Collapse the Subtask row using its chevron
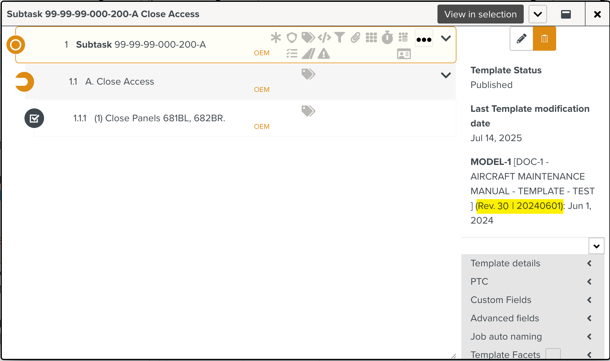Image resolution: width=610 pixels, height=361 pixels. point(446,38)
